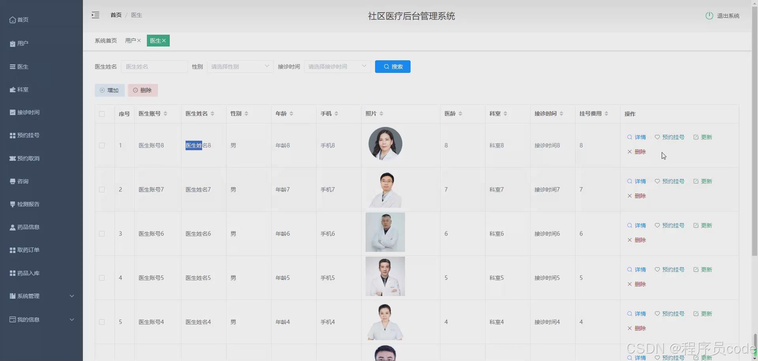The height and width of the screenshot is (361, 758).
Task: Click the home icon in sidebar
Action: point(13,20)
